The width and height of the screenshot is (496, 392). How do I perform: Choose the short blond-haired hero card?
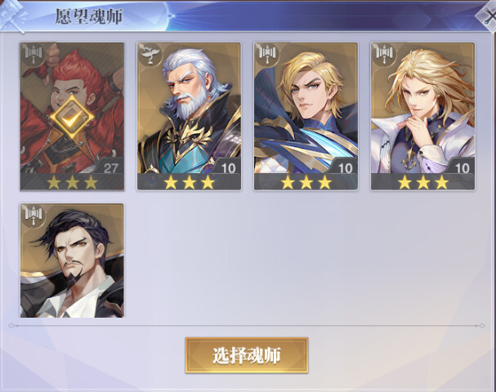(x=306, y=117)
